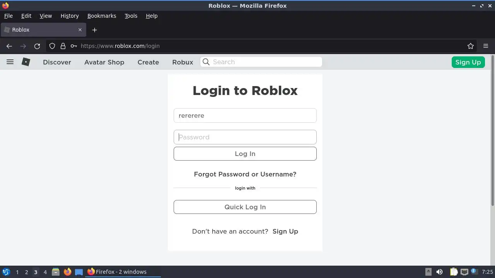Go to Discover page
Screen dimensions: 495x278
[57, 62]
